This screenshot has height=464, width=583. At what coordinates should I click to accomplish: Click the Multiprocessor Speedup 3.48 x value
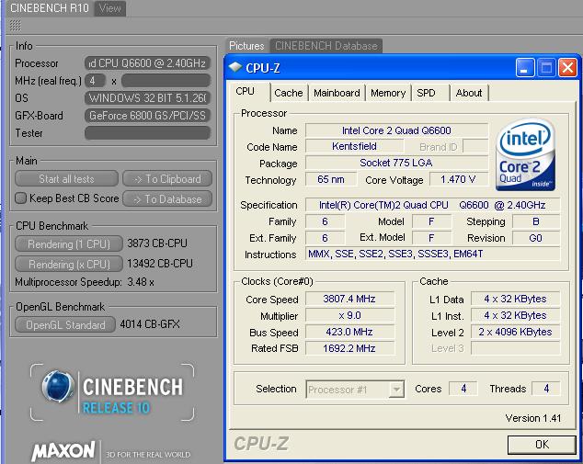[x=141, y=282]
